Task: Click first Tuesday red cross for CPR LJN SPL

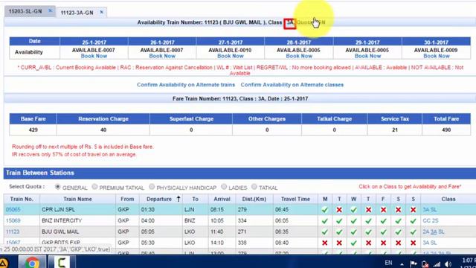Action: (339, 210)
